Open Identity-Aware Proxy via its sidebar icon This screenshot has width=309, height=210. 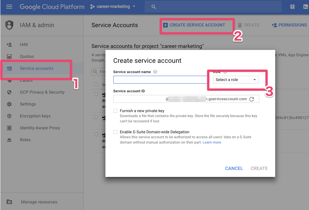coord(9,128)
